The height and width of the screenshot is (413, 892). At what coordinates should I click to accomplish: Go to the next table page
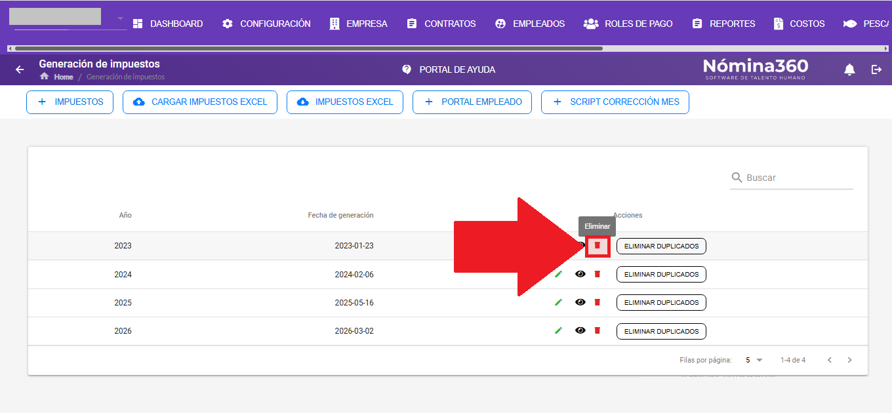click(x=850, y=360)
